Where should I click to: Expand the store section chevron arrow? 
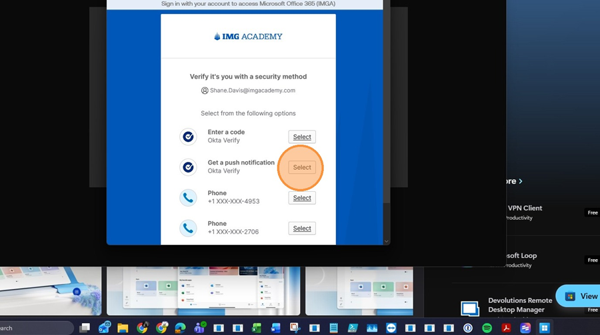point(520,181)
